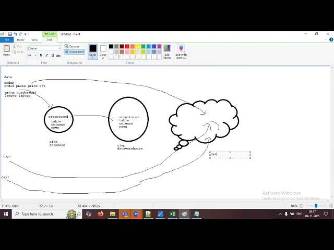334x250 pixels.
Task: Open Microsoft Teams from the taskbar
Action: coord(125,214)
